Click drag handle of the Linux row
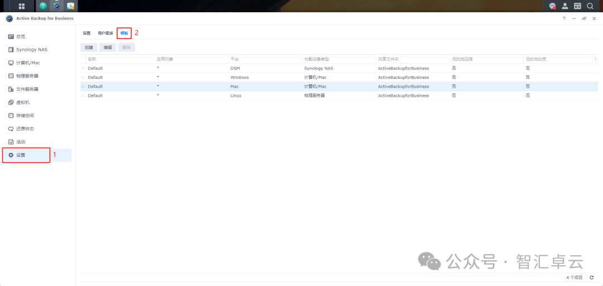 [x=83, y=96]
